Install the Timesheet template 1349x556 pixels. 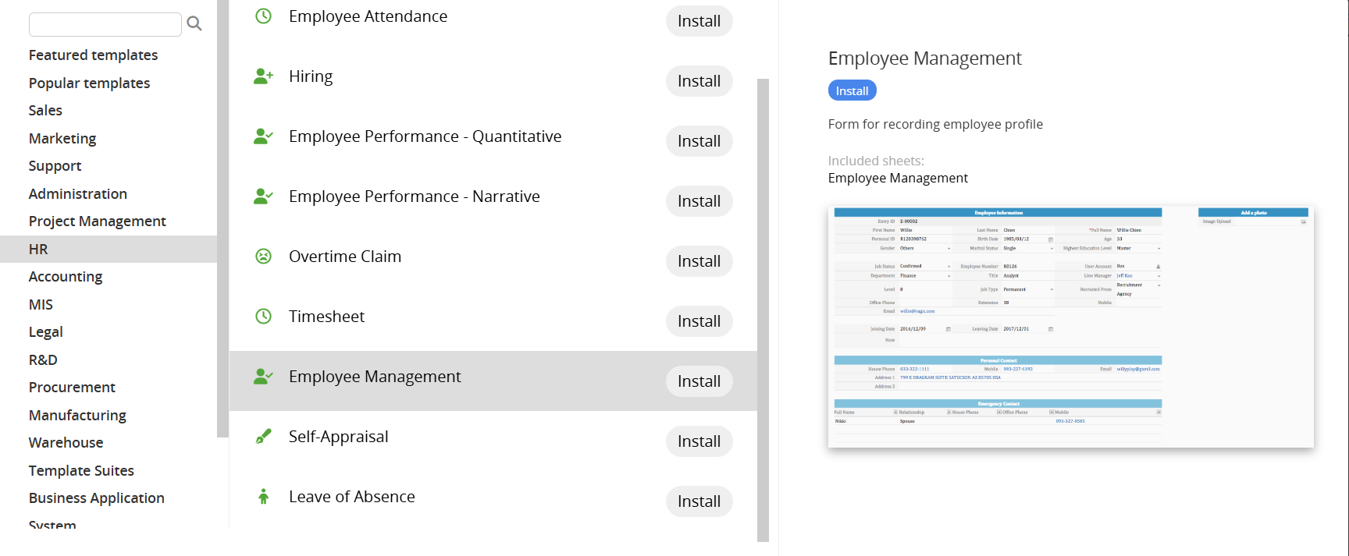pos(699,321)
